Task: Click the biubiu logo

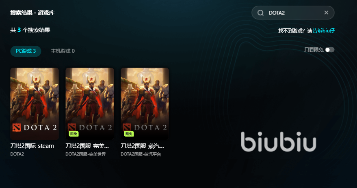Action: tap(279, 141)
